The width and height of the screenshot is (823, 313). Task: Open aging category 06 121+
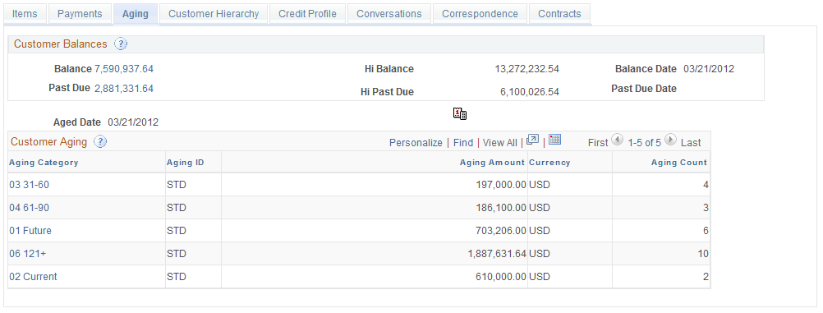click(28, 254)
